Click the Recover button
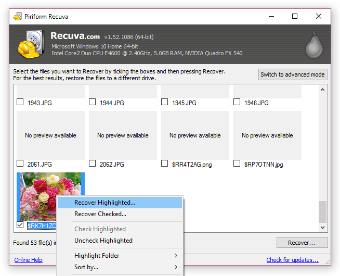Viewport: 340px width, 276px height. click(302, 242)
